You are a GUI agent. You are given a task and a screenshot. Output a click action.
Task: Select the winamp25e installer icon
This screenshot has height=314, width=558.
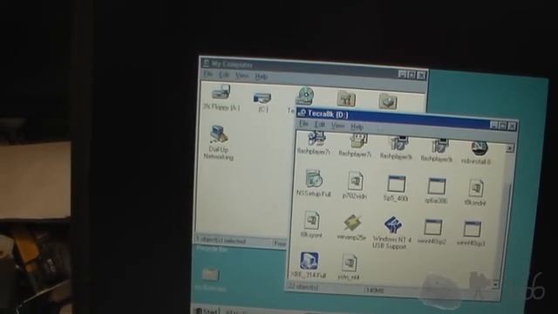coord(352,222)
